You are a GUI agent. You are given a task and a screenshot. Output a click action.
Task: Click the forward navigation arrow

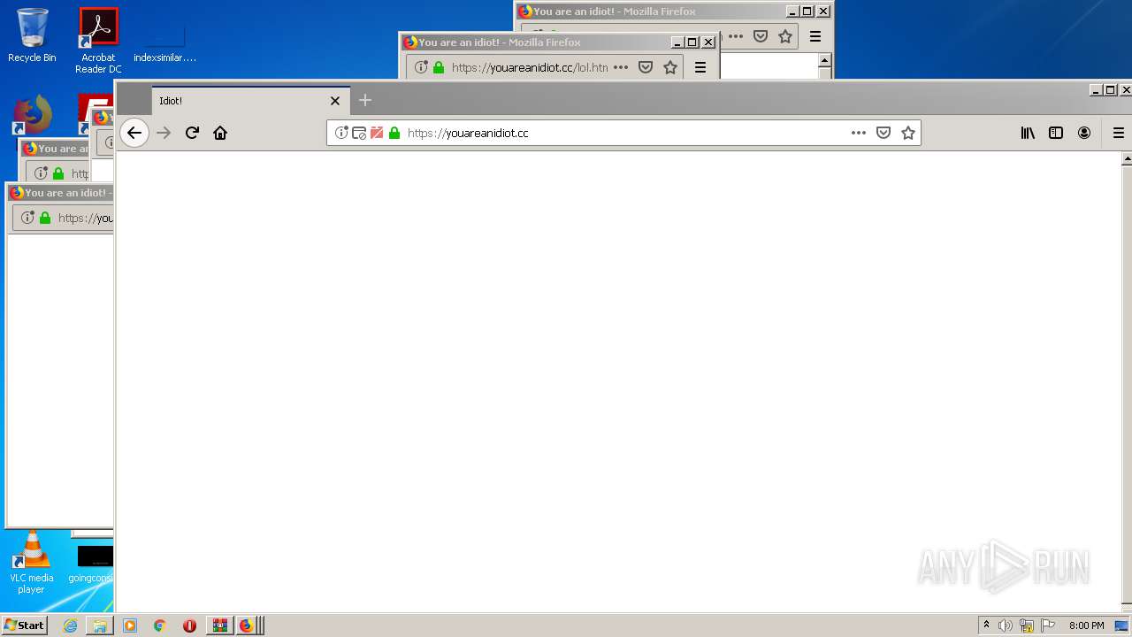164,133
